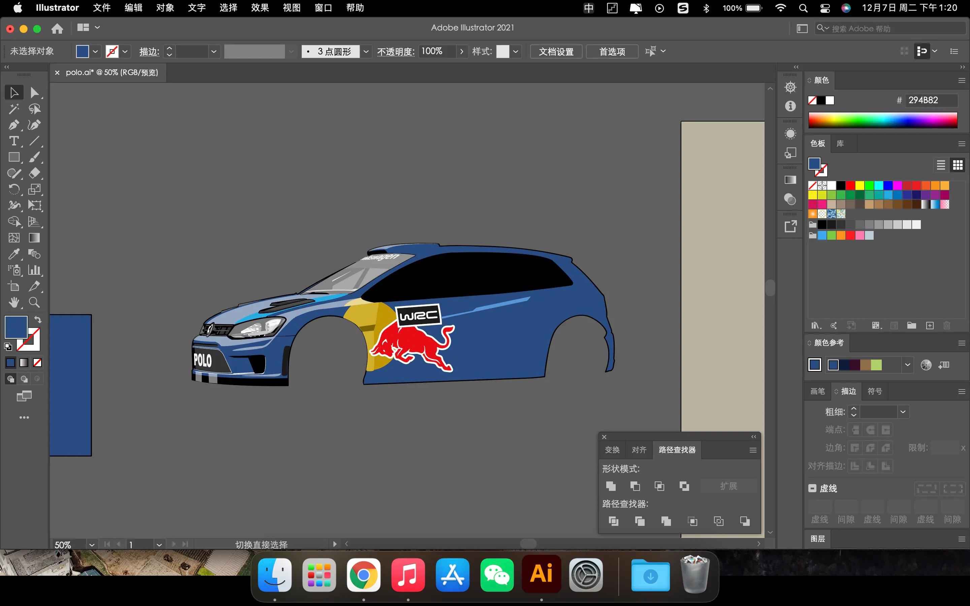The image size is (970, 606).
Task: Click the hex color input field
Action: [932, 100]
